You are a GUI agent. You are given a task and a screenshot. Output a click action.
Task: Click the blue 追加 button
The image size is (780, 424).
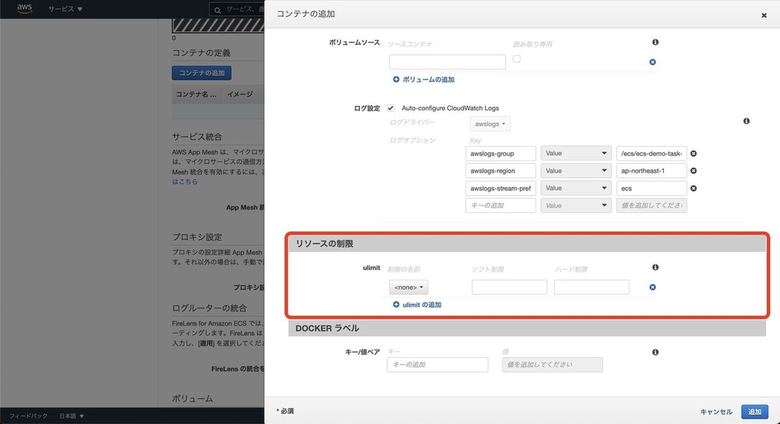click(754, 411)
